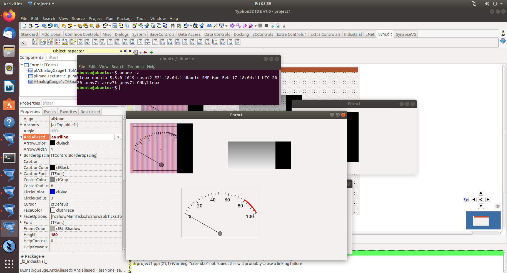Collapse the Form1 tree node

click(22, 65)
